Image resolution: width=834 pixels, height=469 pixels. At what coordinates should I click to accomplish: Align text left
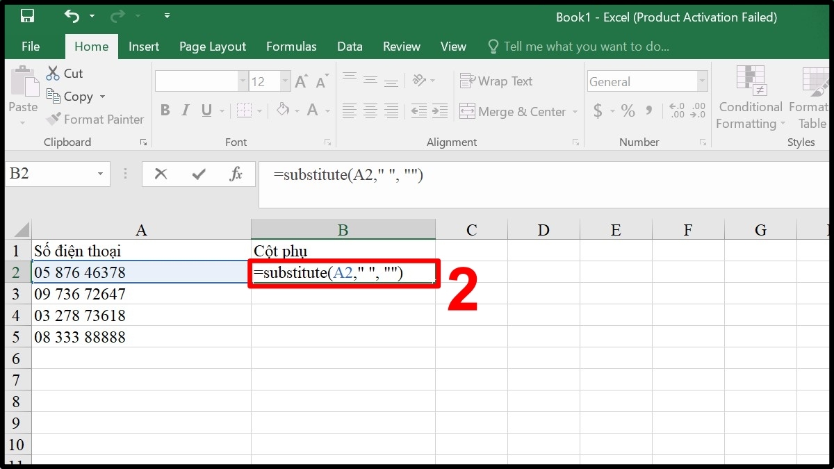pyautogui.click(x=350, y=110)
